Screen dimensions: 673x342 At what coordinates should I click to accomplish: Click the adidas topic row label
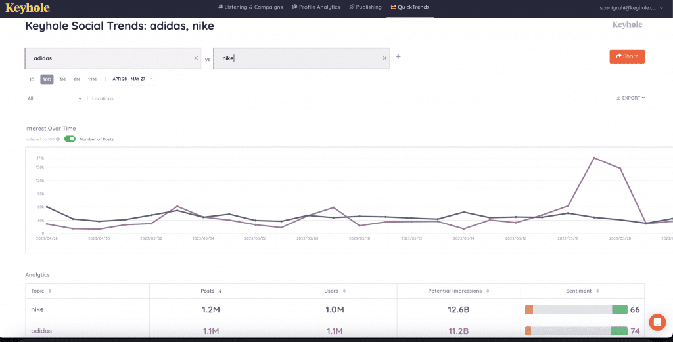click(x=41, y=331)
